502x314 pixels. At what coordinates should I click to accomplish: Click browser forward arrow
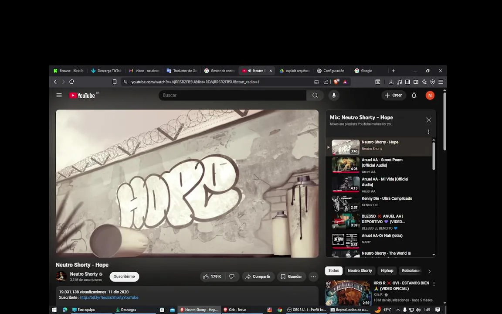coord(63,82)
